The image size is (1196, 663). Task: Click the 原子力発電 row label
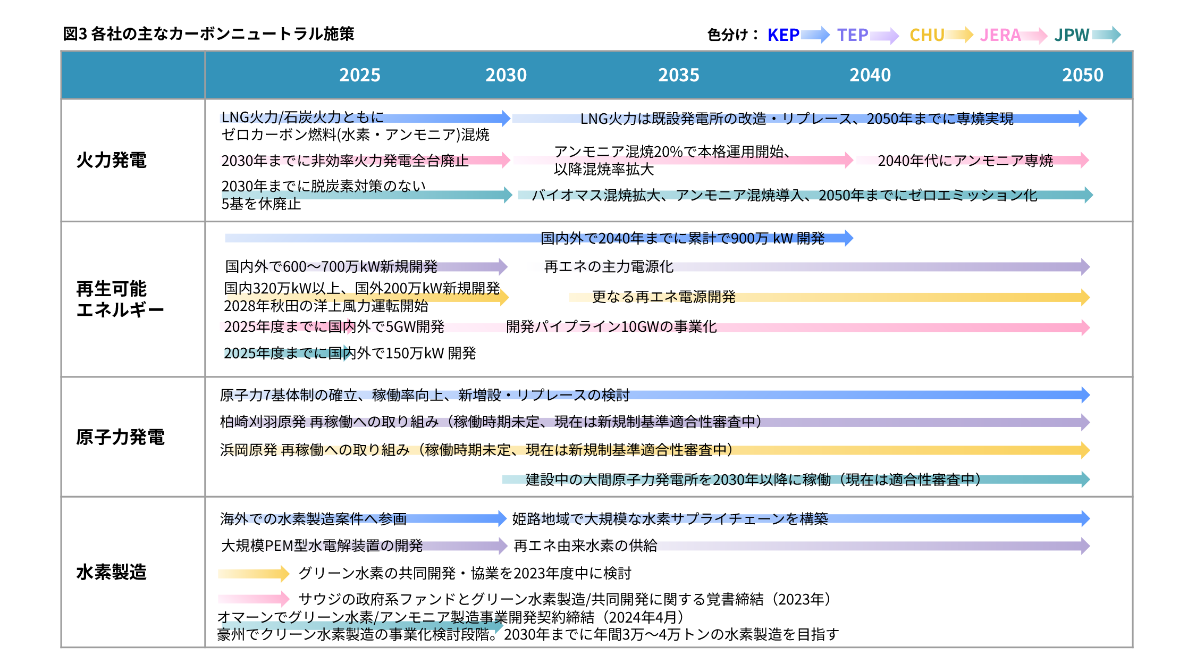tap(120, 437)
